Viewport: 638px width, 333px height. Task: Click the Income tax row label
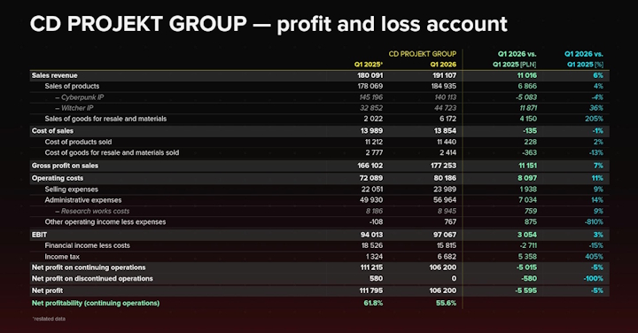pos(62,257)
